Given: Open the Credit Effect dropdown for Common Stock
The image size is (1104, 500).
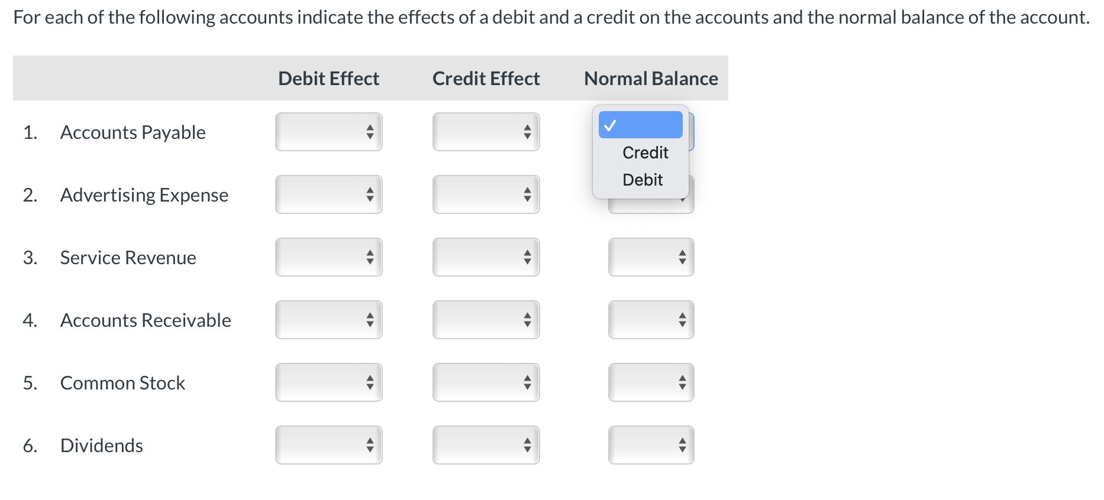Looking at the screenshot, I should 486,382.
